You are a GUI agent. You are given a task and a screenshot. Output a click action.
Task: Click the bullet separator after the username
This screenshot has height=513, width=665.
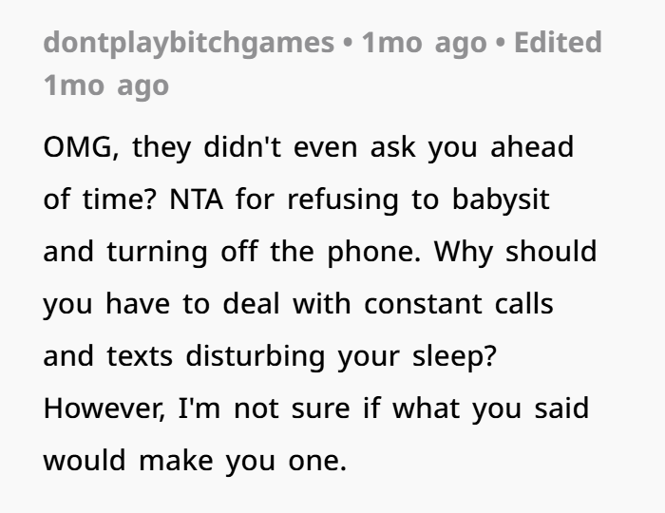348,44
